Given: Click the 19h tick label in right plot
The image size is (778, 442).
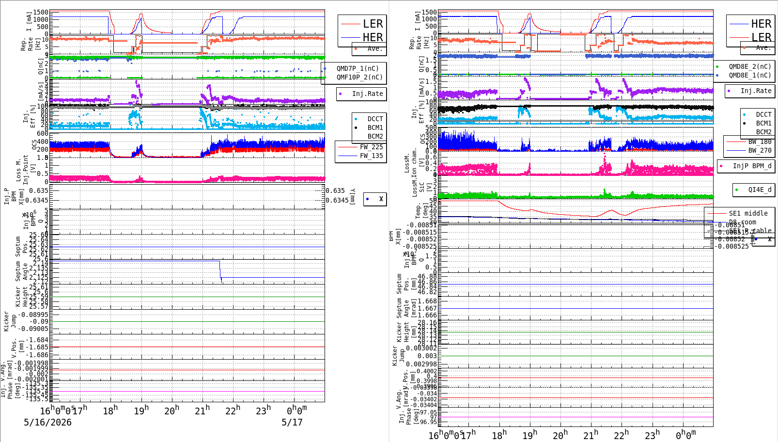Looking at the screenshot, I should coord(529,435).
